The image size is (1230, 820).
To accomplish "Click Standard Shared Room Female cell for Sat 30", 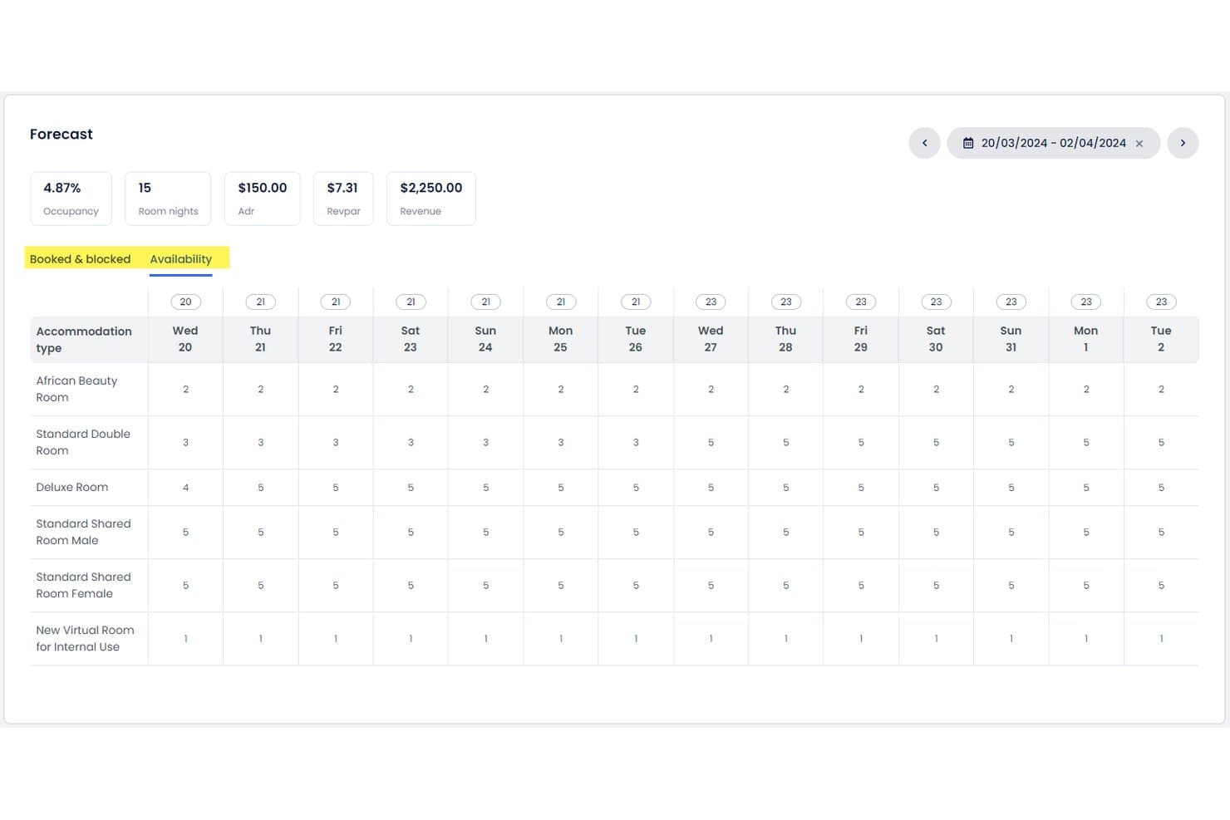I will tap(936, 586).
